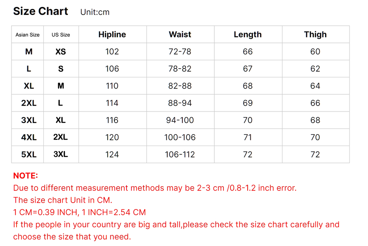Click the Size Chart title
The width and height of the screenshot is (368, 246).
(x=41, y=11)
